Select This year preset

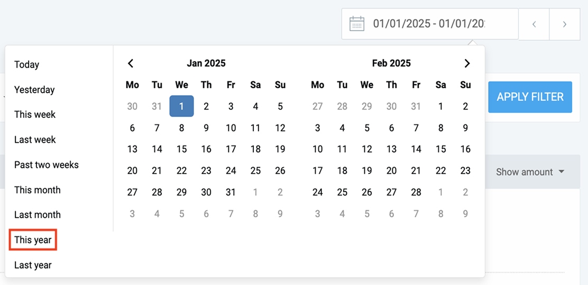[33, 240]
